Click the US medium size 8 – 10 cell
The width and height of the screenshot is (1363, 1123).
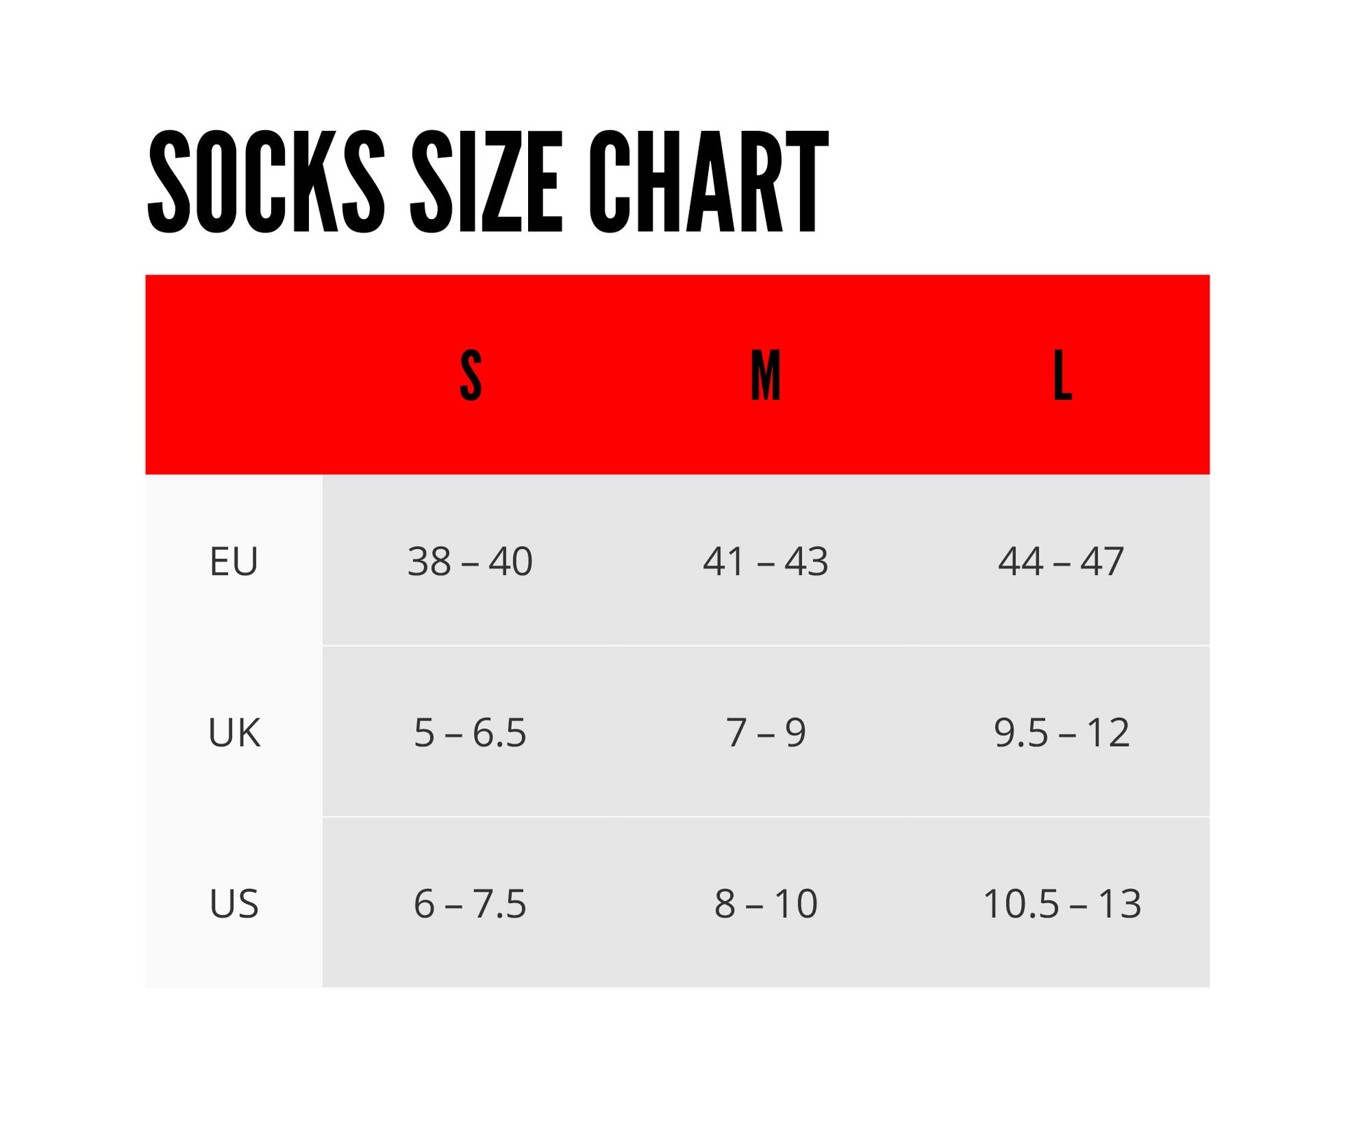coord(766,904)
